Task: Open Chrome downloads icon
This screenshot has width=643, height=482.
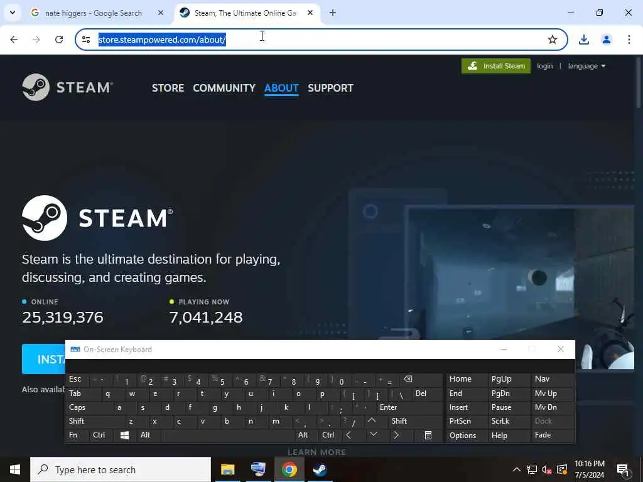Action: click(583, 40)
